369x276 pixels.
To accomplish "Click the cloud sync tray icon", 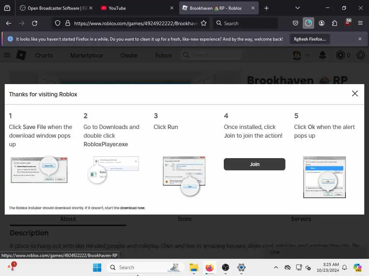I will point(287,267).
